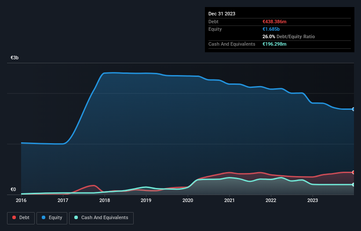Click the 2023 x-axis label
Screen dimensions: 361x231
coord(313,200)
